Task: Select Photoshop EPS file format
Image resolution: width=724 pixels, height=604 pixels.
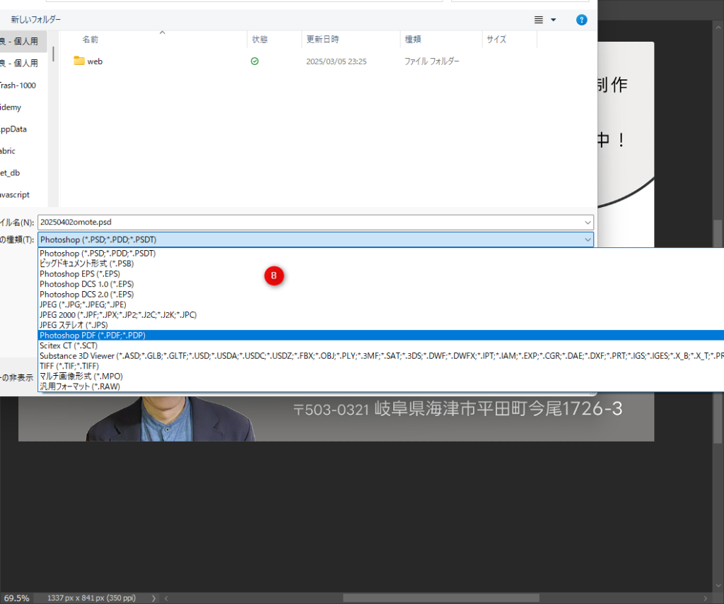Action: (79, 273)
